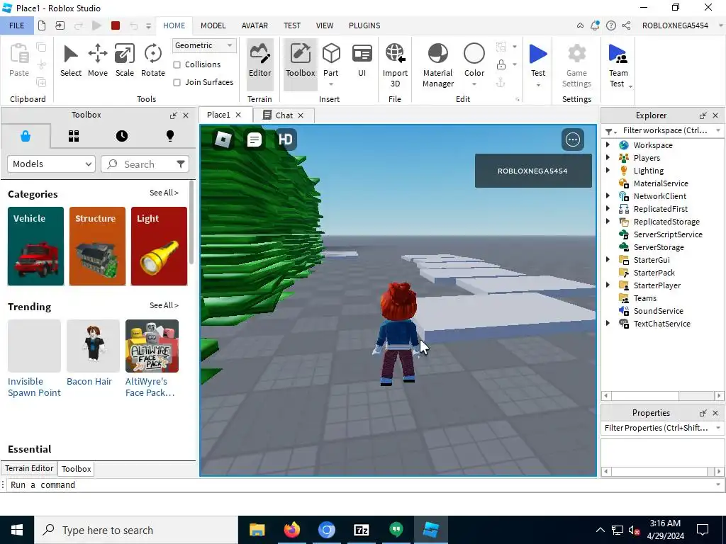The height and width of the screenshot is (544, 726).
Task: Click See All for Trending
Action: pos(164,305)
